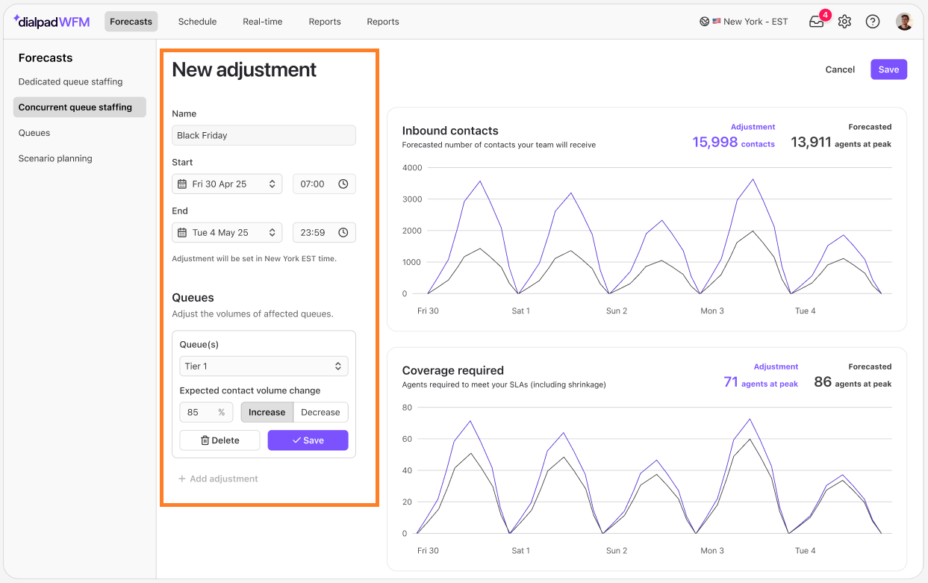Click the 15,998 contacts adjustment value
This screenshot has height=583, width=928.
coord(733,142)
